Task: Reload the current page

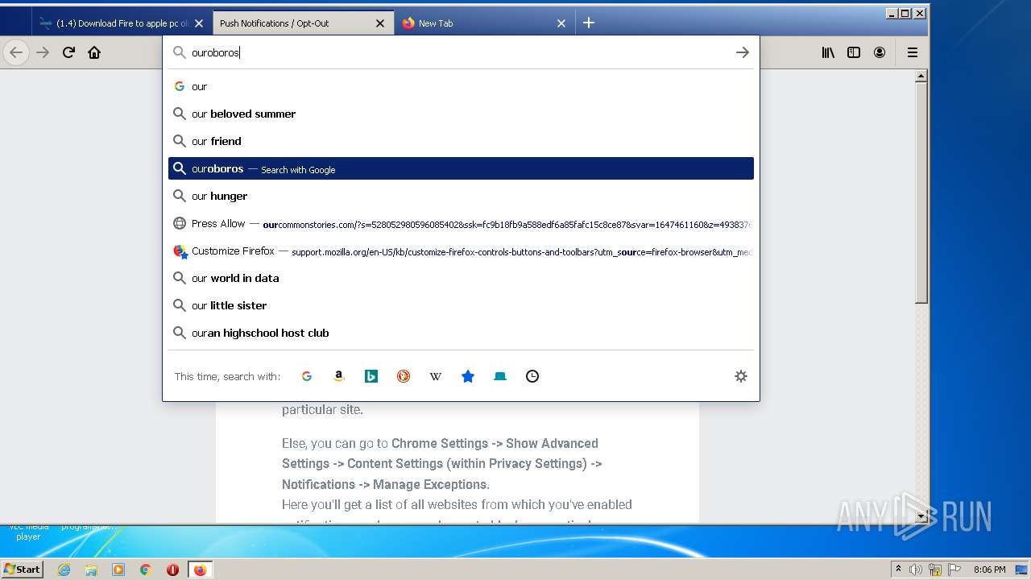Action: click(x=68, y=52)
